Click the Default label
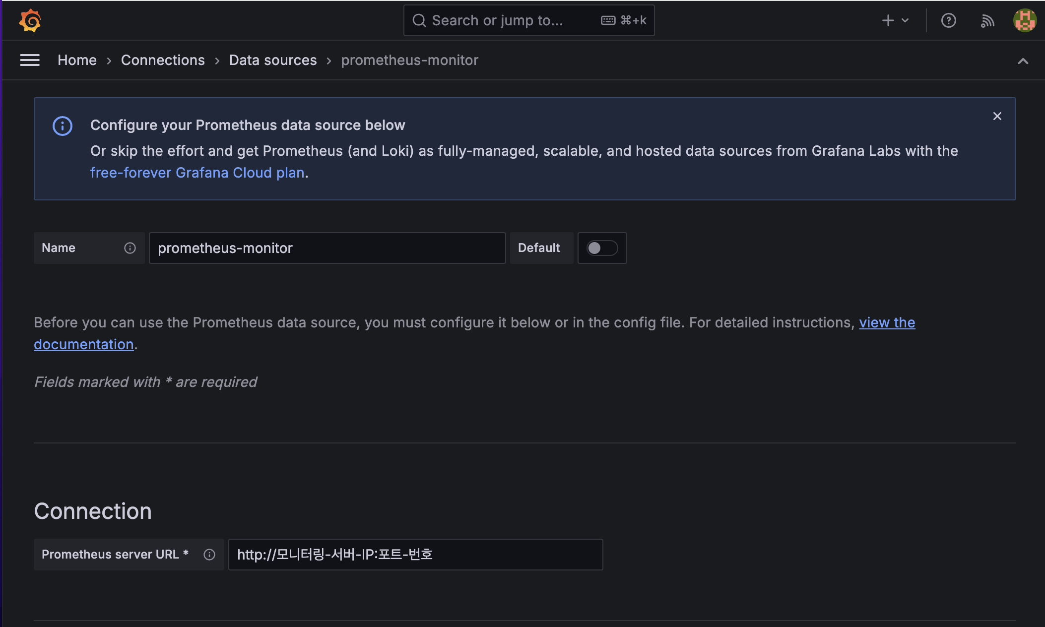 pos(539,248)
